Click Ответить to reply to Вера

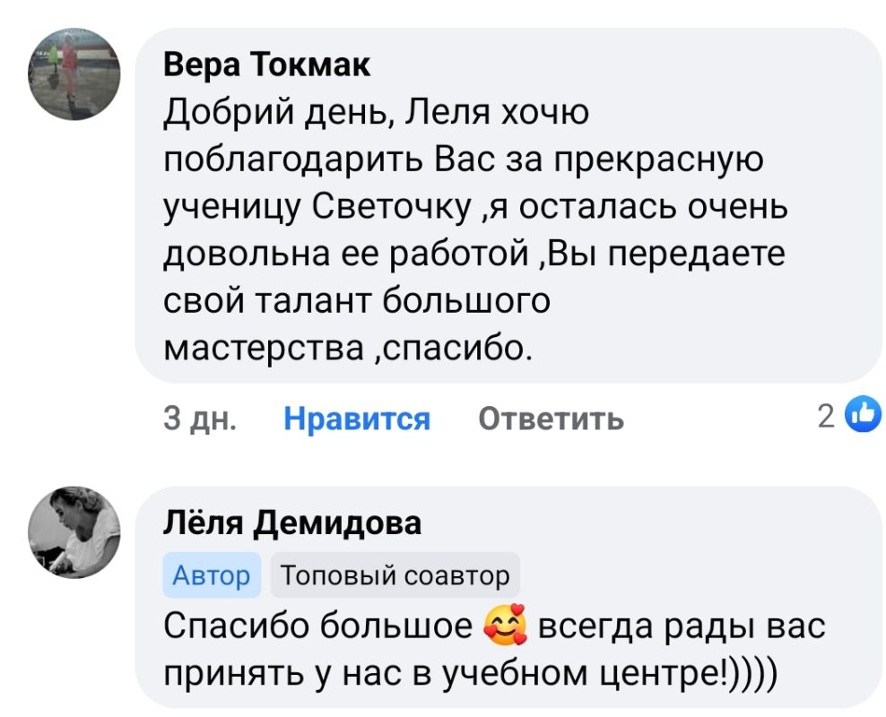[551, 417]
